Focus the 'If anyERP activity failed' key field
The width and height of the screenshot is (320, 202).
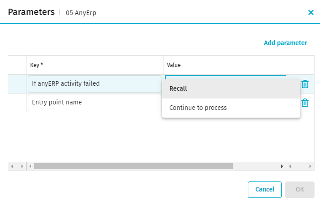pos(94,83)
